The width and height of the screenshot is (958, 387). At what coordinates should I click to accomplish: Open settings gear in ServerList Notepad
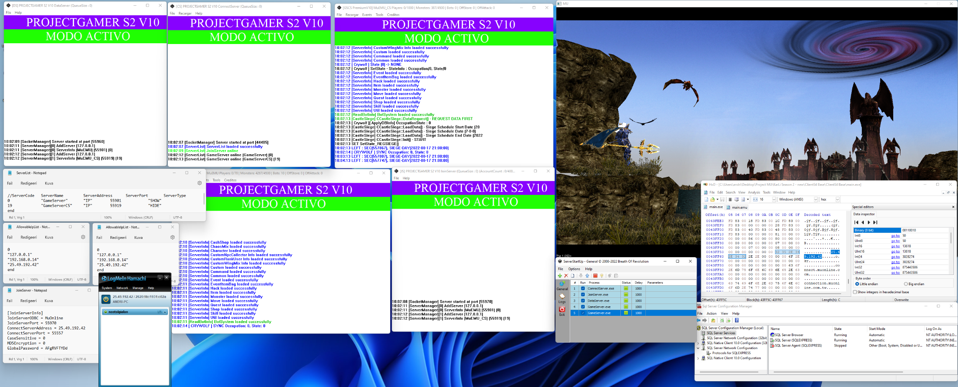coord(199,183)
